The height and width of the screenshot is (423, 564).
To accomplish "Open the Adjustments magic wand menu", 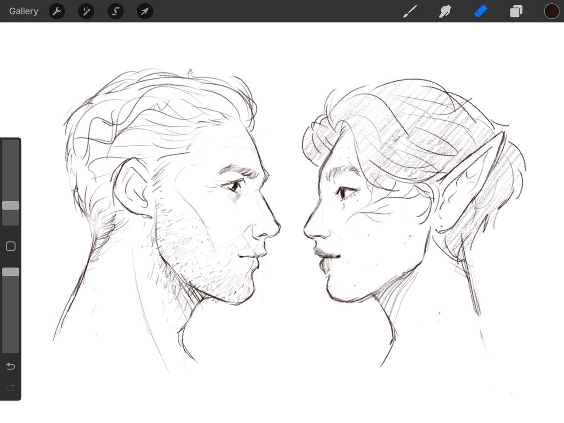I will (86, 11).
